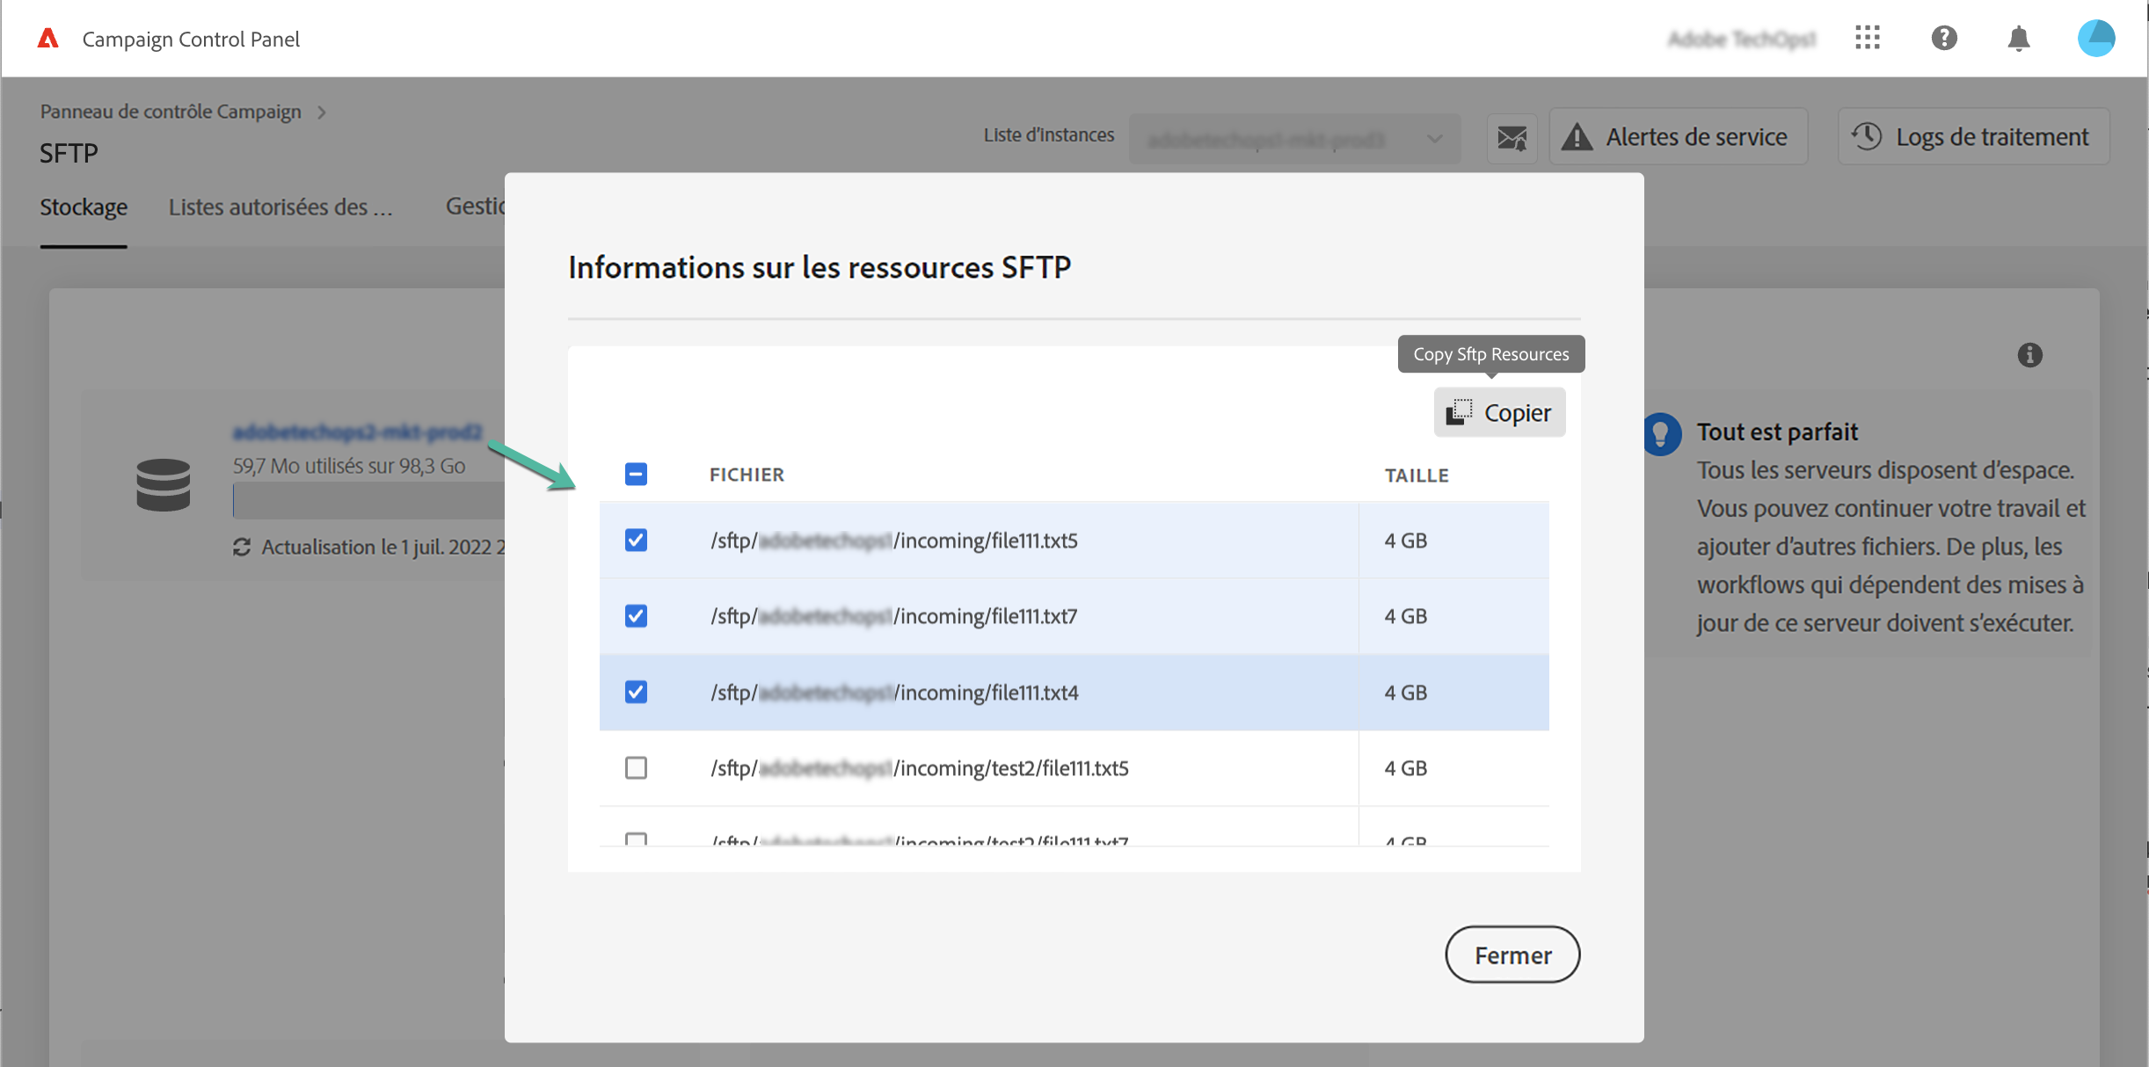This screenshot has height=1067, width=2149.
Task: Toggle the select-all header checkbox
Action: click(636, 475)
